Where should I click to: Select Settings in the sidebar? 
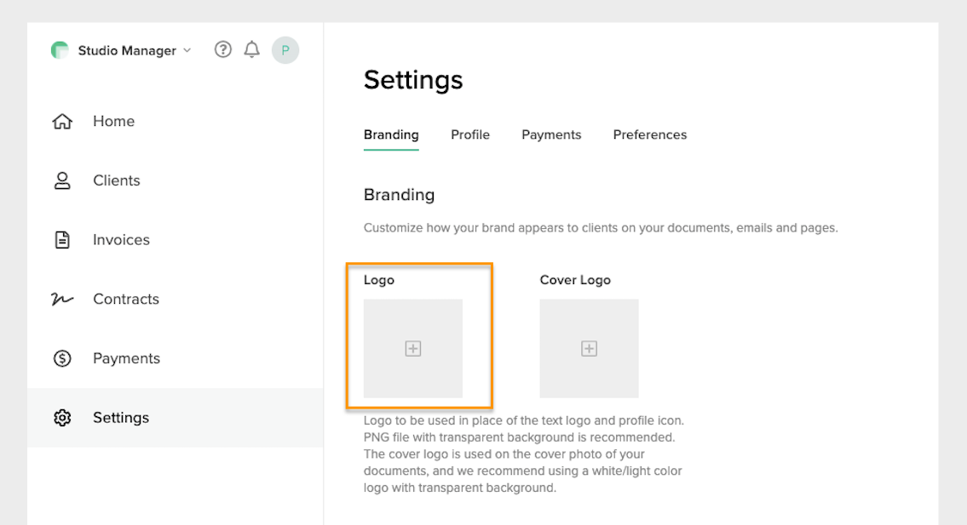[x=176, y=418]
